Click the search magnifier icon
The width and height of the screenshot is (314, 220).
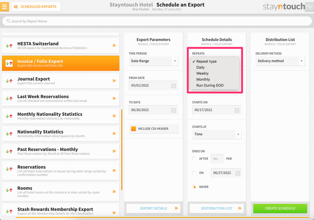(9, 21)
